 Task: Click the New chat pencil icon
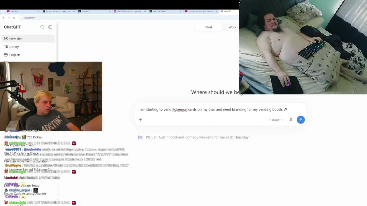point(6,39)
